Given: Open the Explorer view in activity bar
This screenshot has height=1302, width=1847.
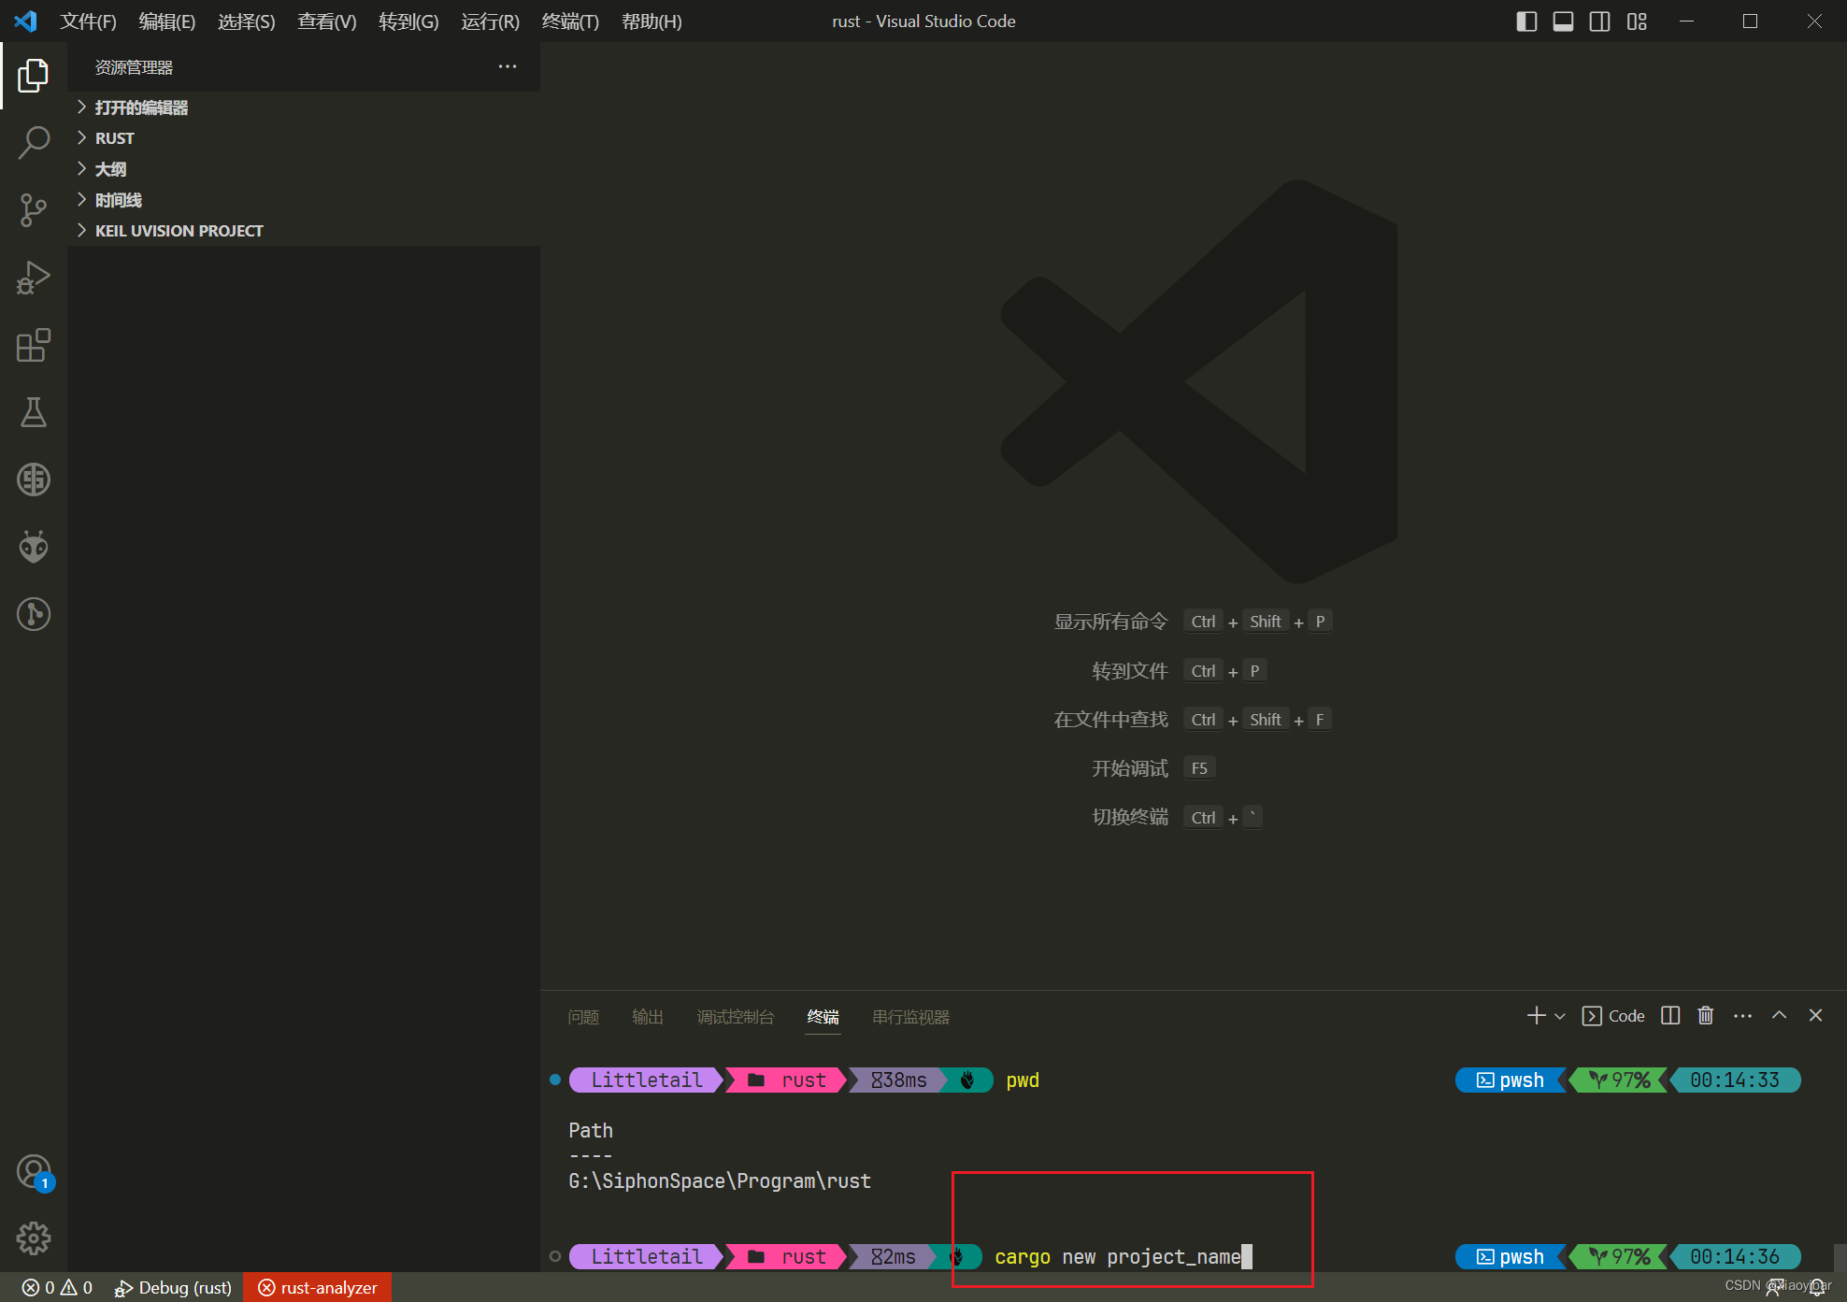Looking at the screenshot, I should tap(34, 76).
